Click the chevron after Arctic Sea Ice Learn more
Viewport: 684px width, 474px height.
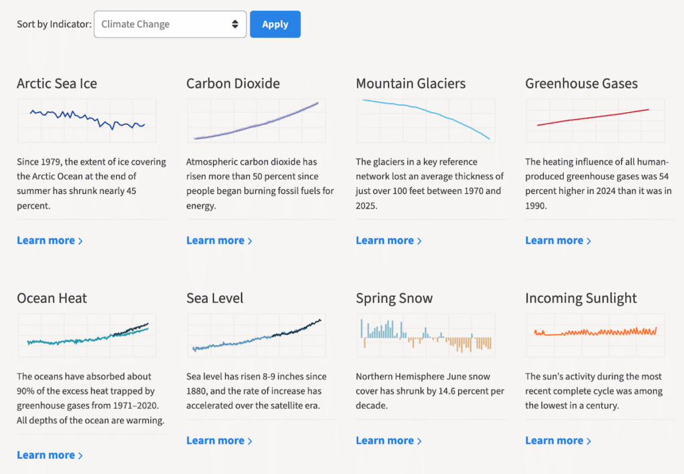(80, 241)
